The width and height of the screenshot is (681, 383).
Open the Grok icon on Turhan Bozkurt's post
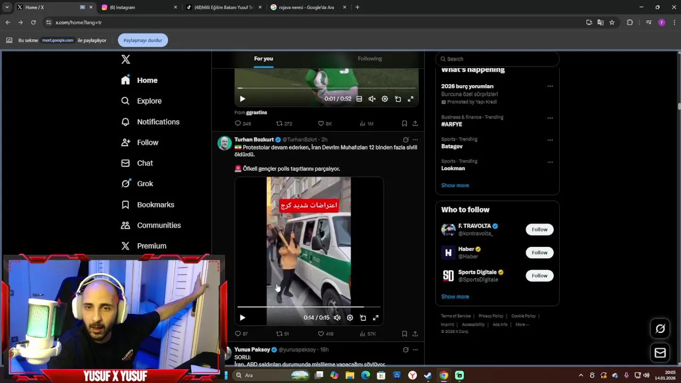406,140
